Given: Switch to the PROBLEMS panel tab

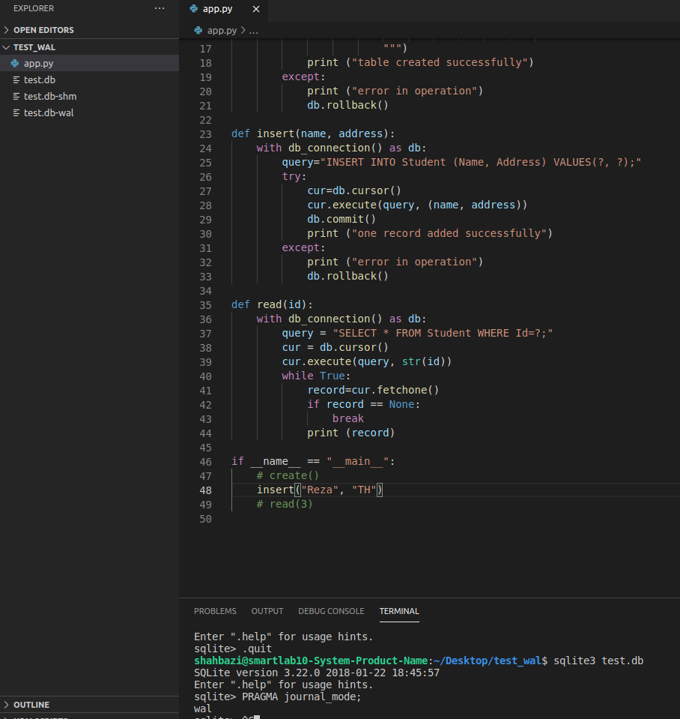Looking at the screenshot, I should [x=215, y=611].
